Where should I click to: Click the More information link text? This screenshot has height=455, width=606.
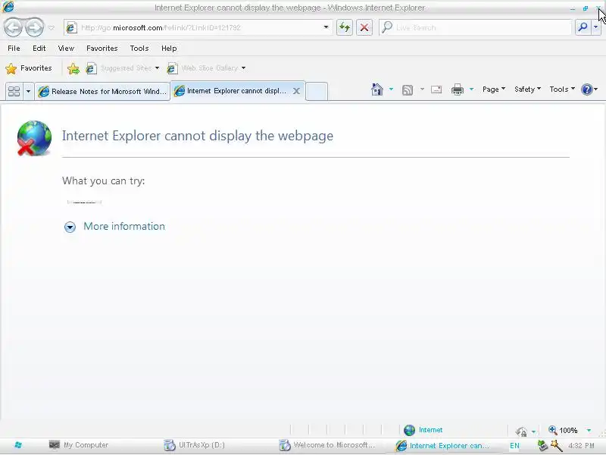pyautogui.click(x=124, y=226)
